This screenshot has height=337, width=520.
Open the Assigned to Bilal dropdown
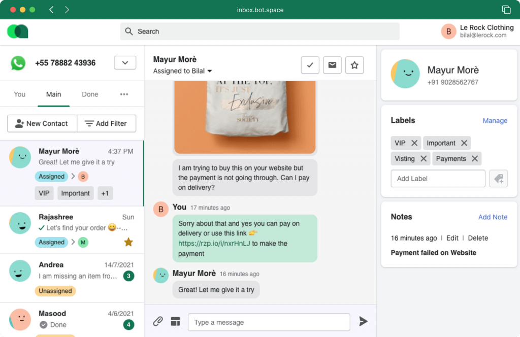click(x=182, y=71)
